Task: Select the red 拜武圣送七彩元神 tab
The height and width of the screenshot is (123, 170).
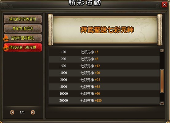Action: (23, 47)
